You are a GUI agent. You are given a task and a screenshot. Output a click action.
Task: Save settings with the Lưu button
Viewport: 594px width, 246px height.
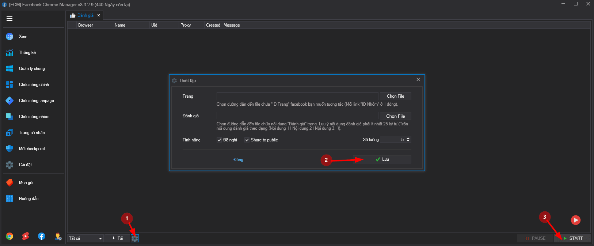382,159
